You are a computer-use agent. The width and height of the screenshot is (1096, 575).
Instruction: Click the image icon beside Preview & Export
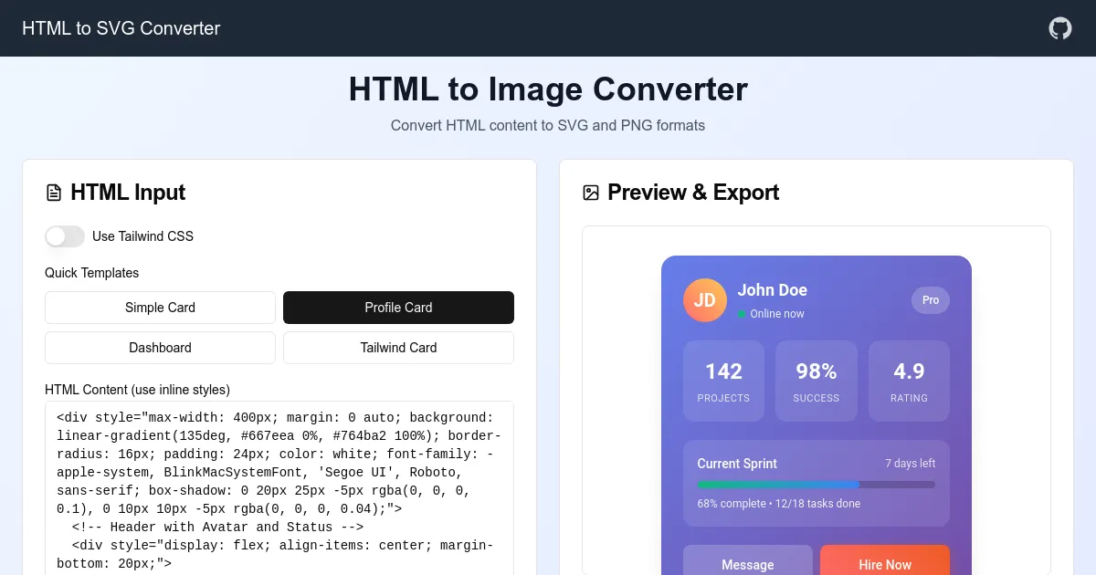coord(590,193)
